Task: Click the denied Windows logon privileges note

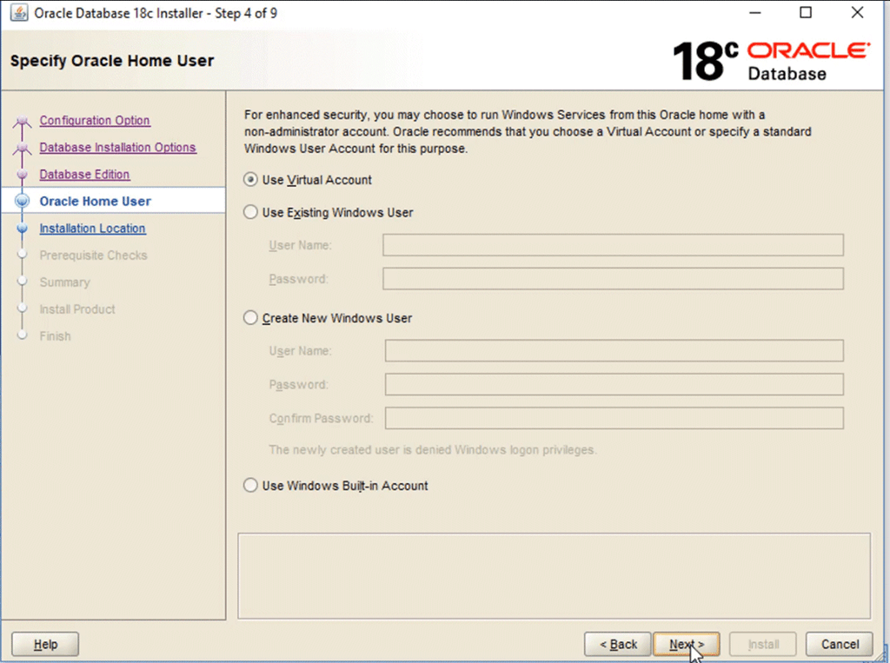Action: point(433,450)
